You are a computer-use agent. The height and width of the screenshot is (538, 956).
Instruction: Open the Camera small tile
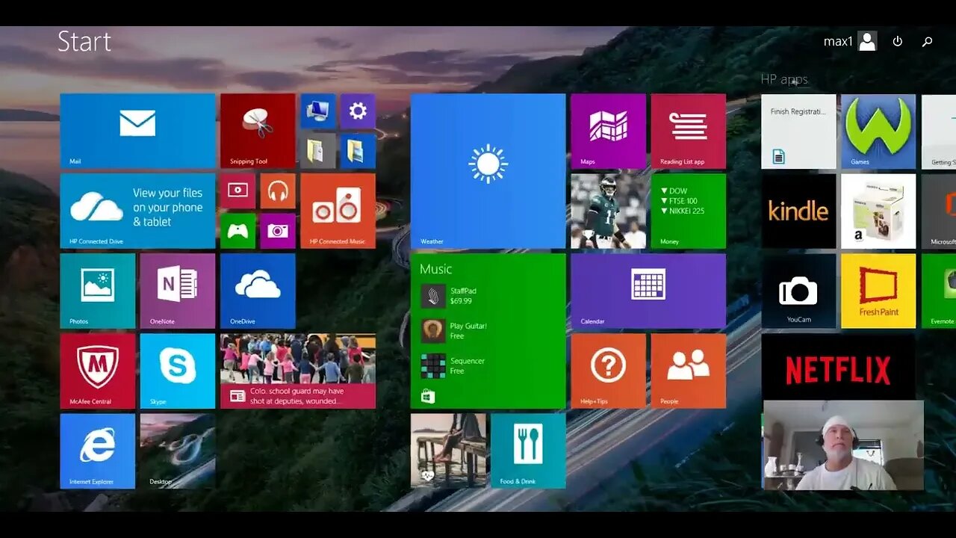coord(278,231)
